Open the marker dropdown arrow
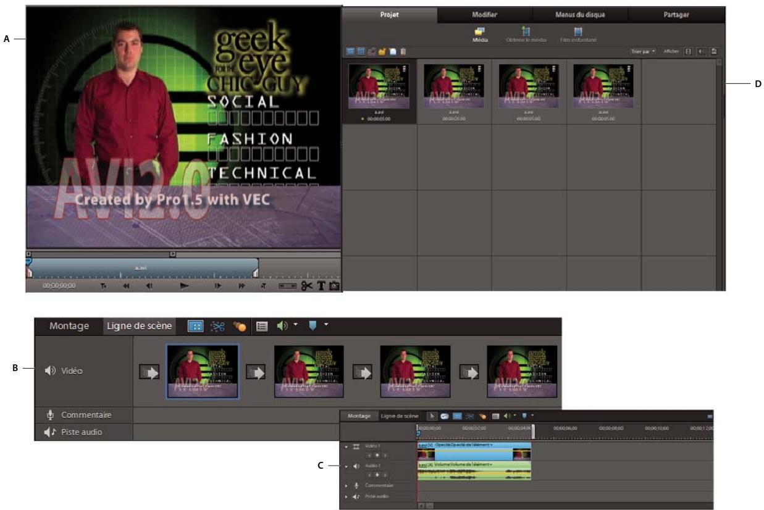The height and width of the screenshot is (510, 764). [326, 324]
